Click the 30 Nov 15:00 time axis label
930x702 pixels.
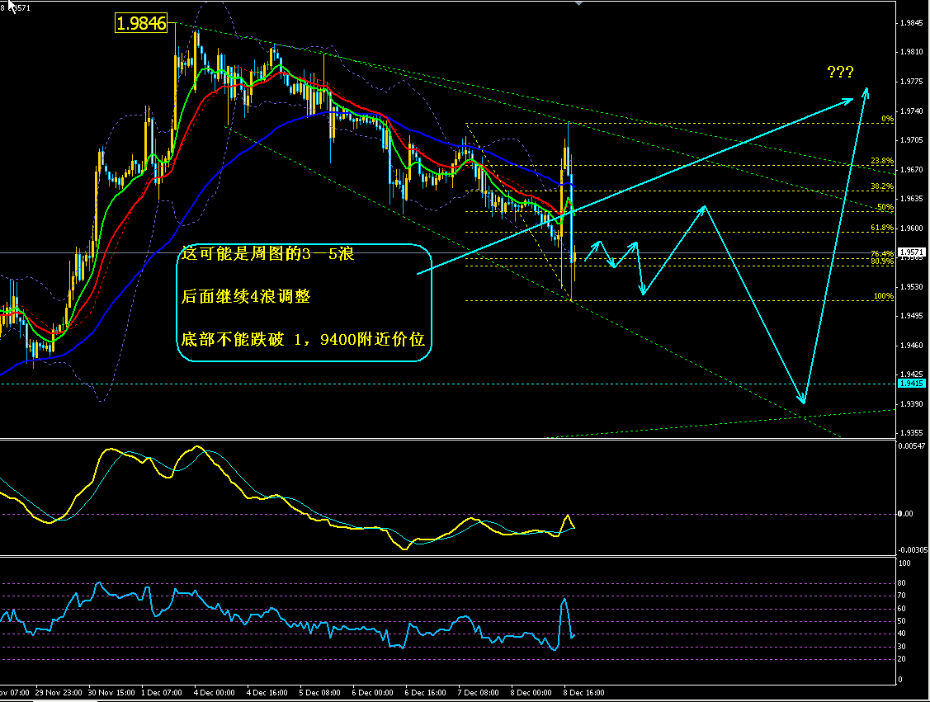point(111,693)
